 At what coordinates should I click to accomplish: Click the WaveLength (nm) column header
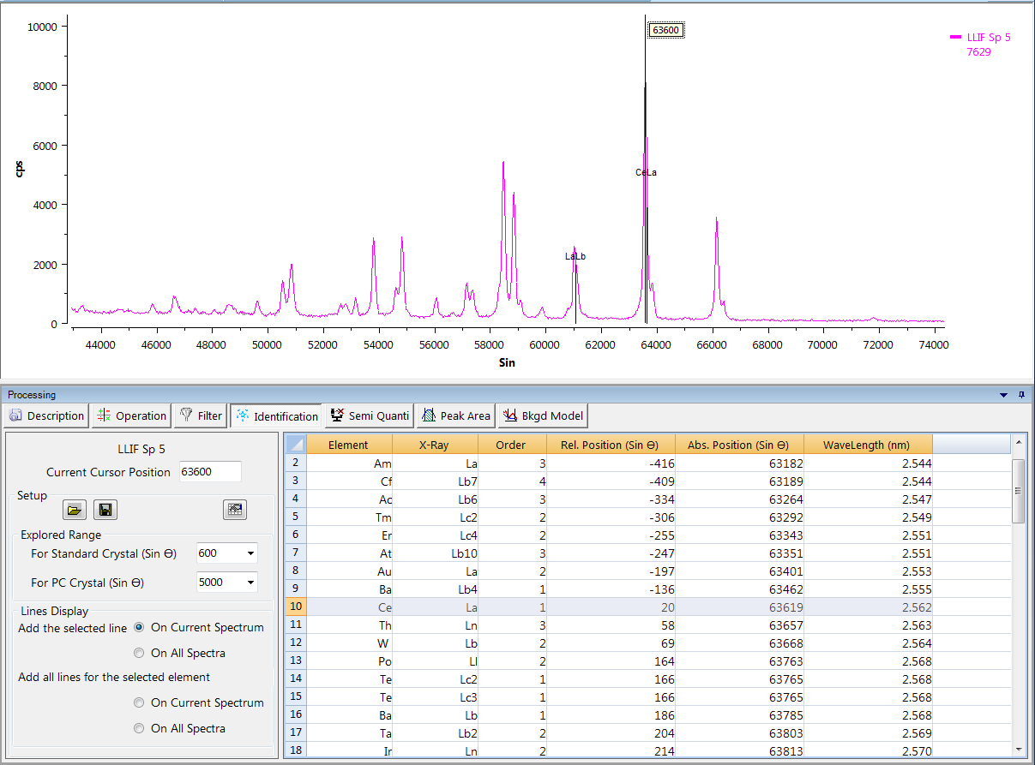[866, 445]
